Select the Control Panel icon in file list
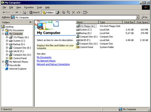Screen dimensions: 151x112 pos(78,47)
